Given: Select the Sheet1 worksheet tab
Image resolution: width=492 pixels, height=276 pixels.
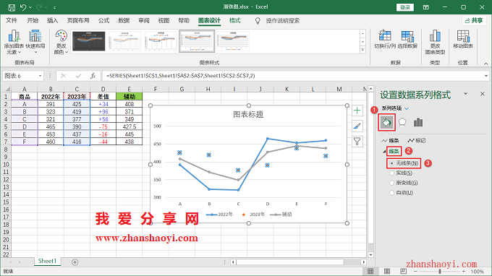Looking at the screenshot, I should 47,261.
